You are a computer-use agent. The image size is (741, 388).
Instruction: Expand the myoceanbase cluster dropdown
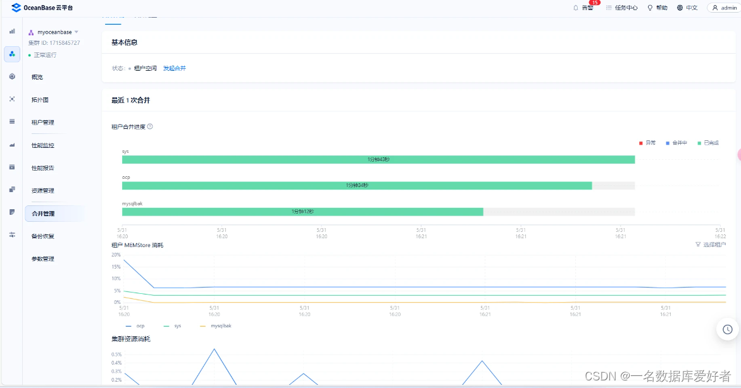(77, 32)
